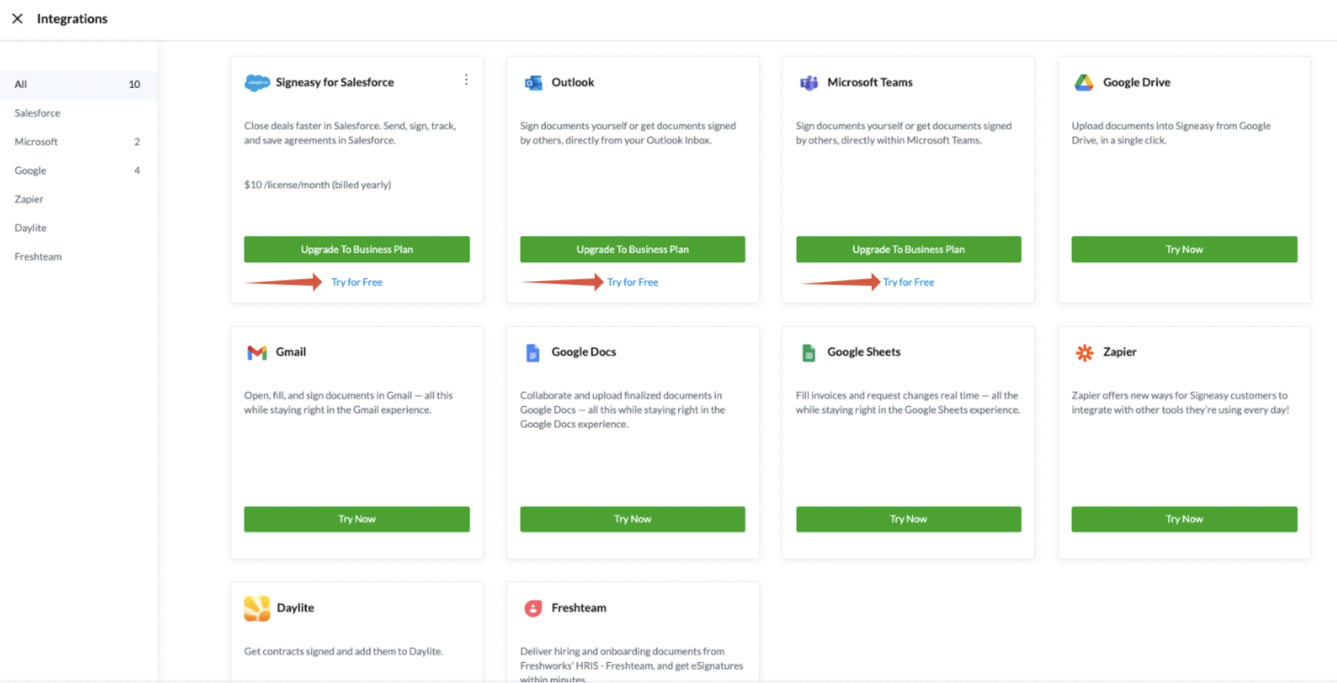1337x683 pixels.
Task: Select the Microsoft Teams card title
Action: [x=870, y=83]
